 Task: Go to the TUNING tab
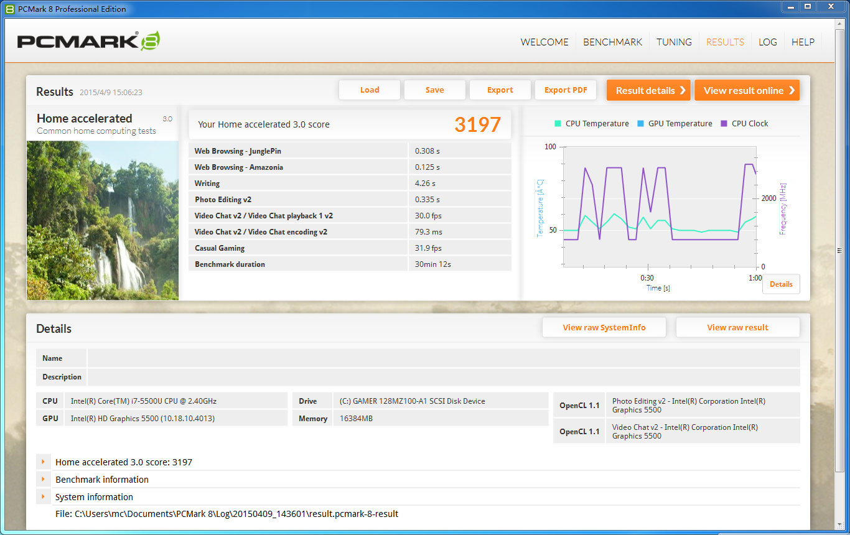[x=674, y=42]
